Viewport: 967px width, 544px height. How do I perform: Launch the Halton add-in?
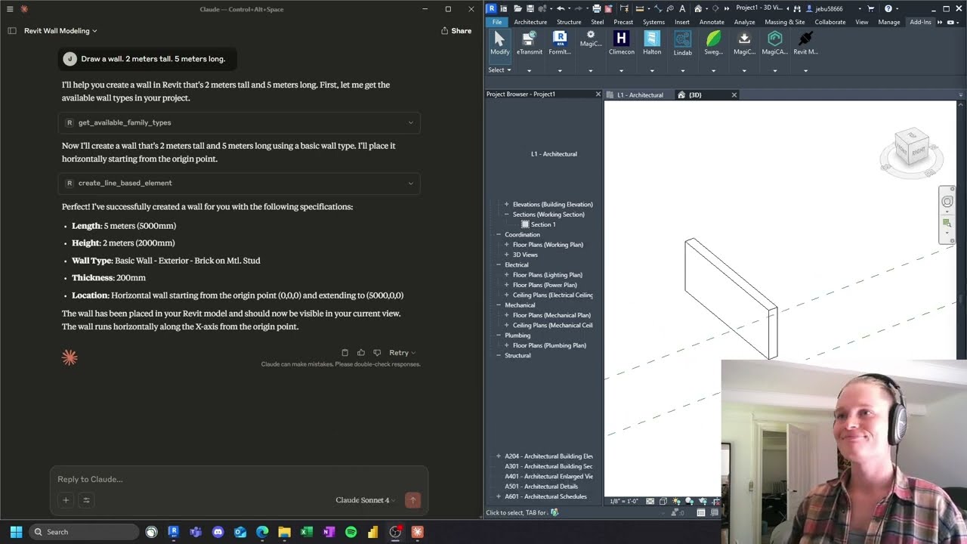pyautogui.click(x=652, y=43)
